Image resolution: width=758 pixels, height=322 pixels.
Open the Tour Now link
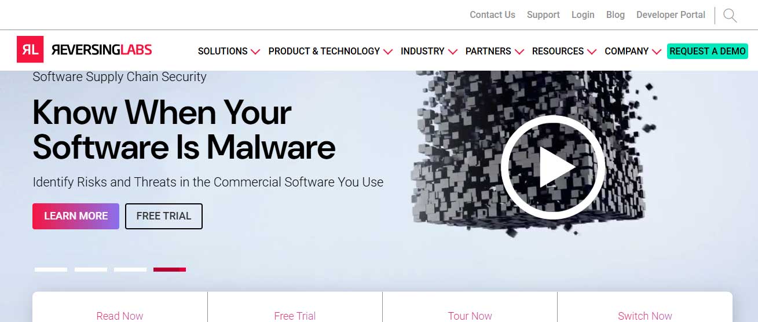click(x=470, y=316)
